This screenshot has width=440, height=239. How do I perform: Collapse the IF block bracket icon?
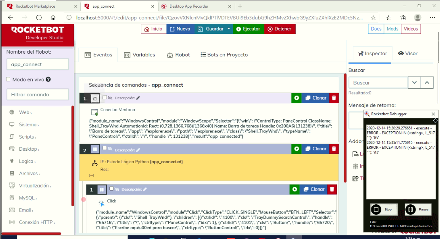tap(91, 175)
